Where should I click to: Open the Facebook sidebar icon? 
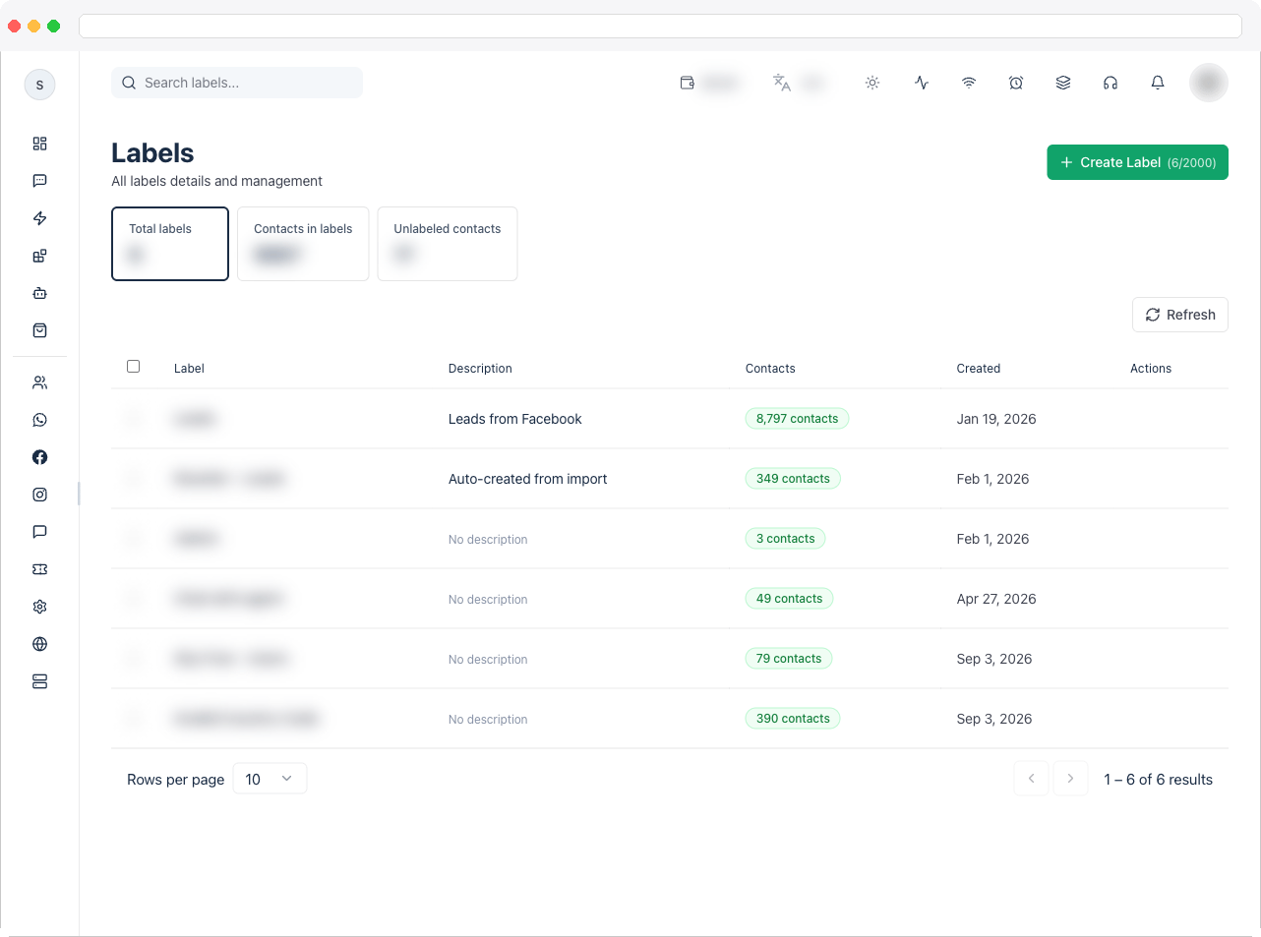[x=39, y=457]
